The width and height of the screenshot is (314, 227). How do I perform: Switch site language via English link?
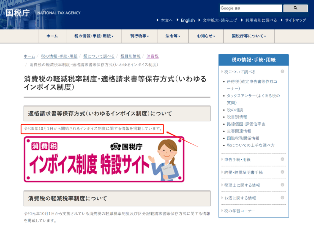tap(188, 20)
